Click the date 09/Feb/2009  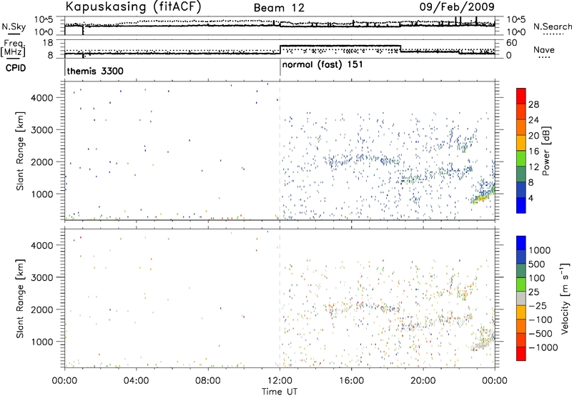(x=457, y=7)
